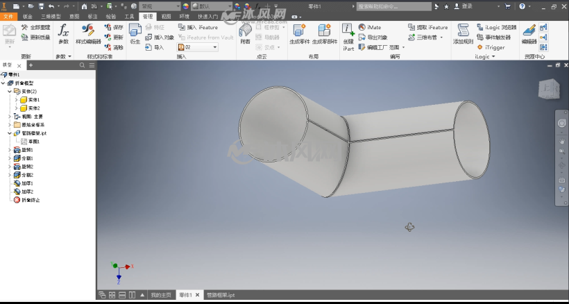The image size is (569, 304).
Task: Expand the 旋转1 feature
Action: coord(10,150)
